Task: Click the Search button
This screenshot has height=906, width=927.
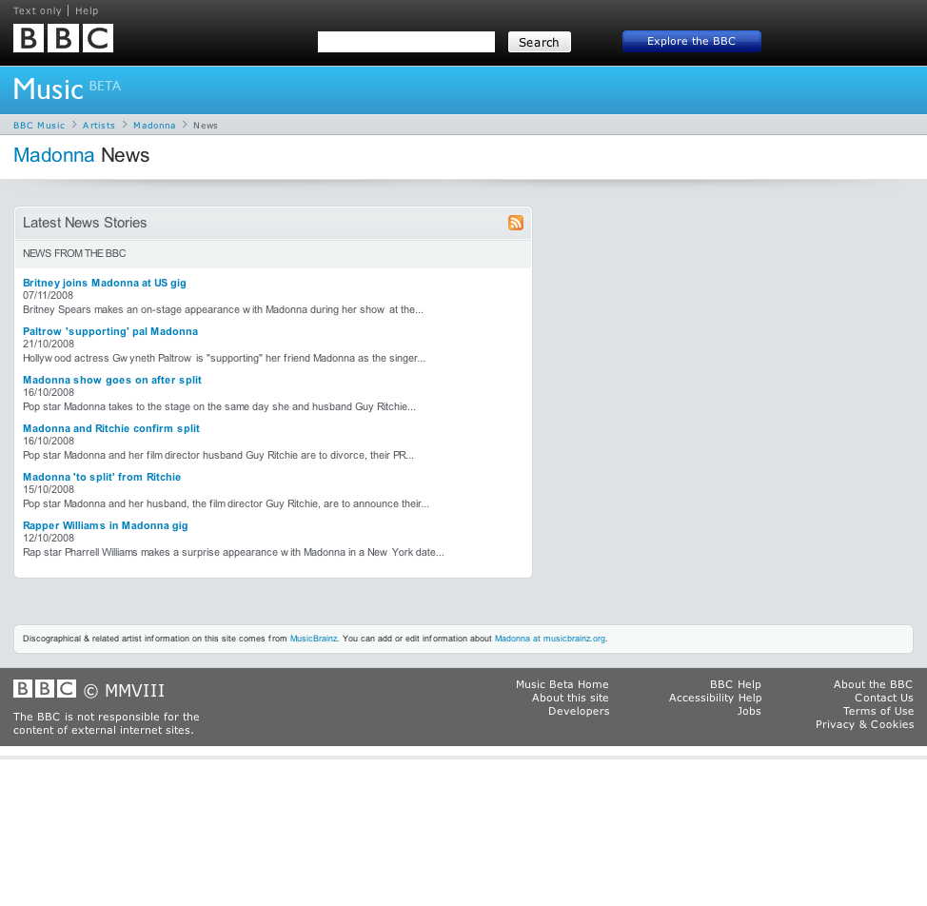Action: click(x=540, y=42)
